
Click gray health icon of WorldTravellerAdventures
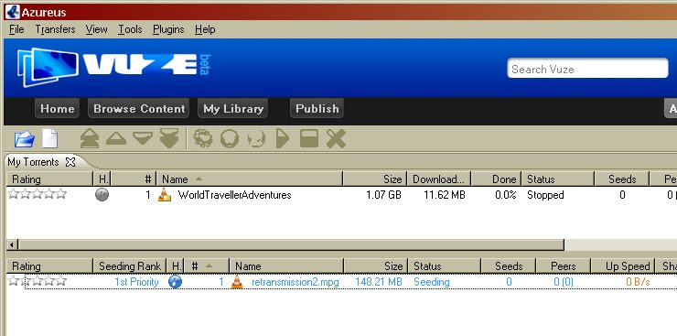102,195
